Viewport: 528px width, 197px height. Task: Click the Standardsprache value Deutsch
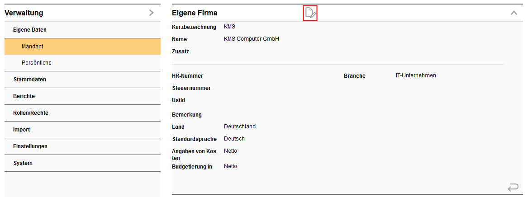point(234,139)
